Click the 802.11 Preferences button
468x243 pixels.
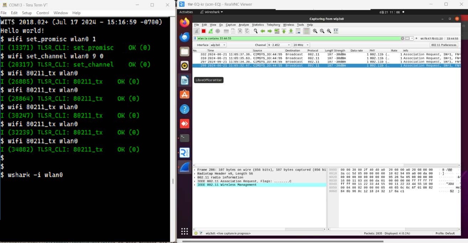tap(444, 45)
